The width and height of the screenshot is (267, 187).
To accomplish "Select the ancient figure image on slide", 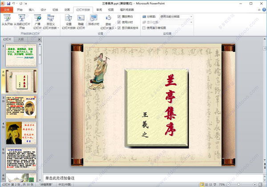I will pyautogui.click(x=99, y=71).
